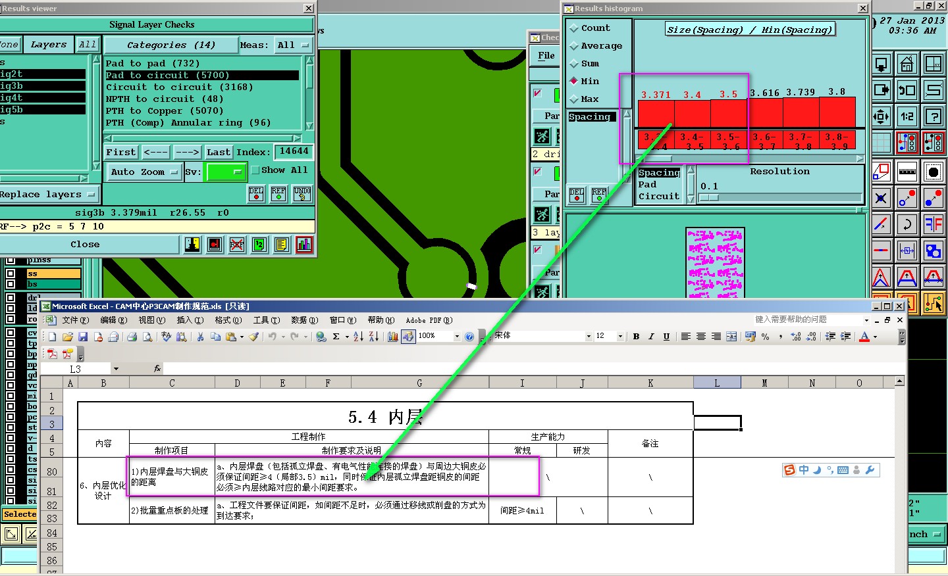Click the 1:2 zoom scale icon

click(x=907, y=116)
